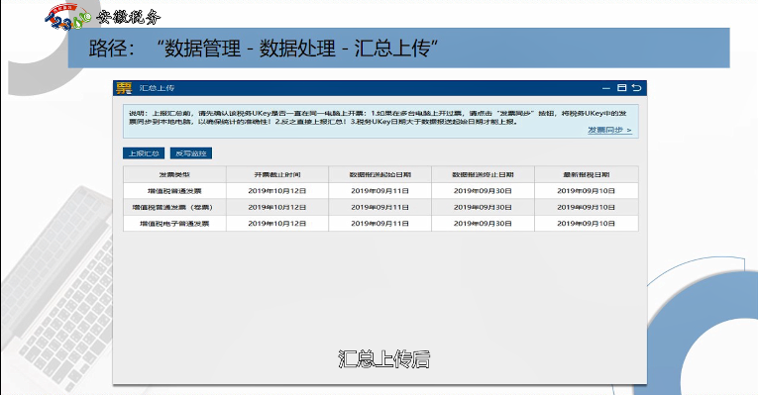
Task: Open the 发票同步 > link
Action: click(609, 130)
